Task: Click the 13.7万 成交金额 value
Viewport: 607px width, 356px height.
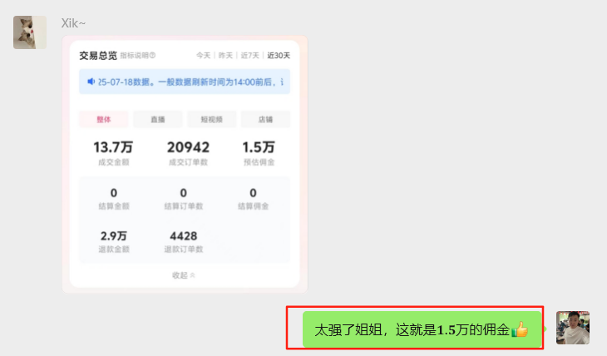Action: click(113, 147)
